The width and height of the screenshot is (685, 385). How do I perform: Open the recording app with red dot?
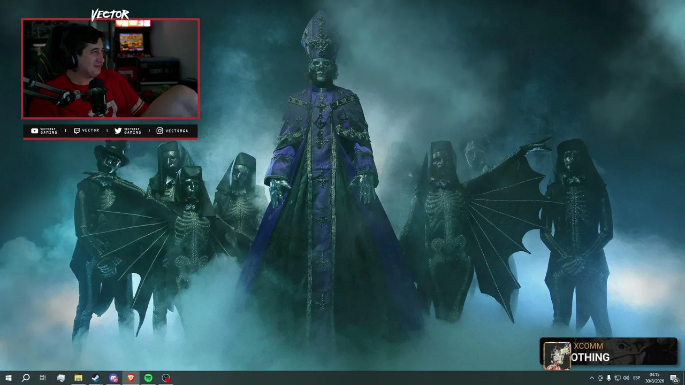coord(166,378)
